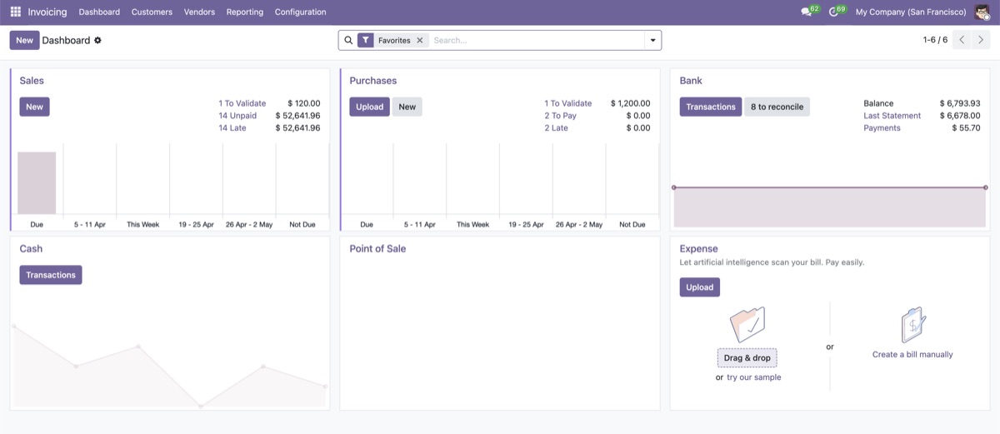Open the Payments link in Bank
Viewport: 1000px width, 434px height.
[882, 128]
